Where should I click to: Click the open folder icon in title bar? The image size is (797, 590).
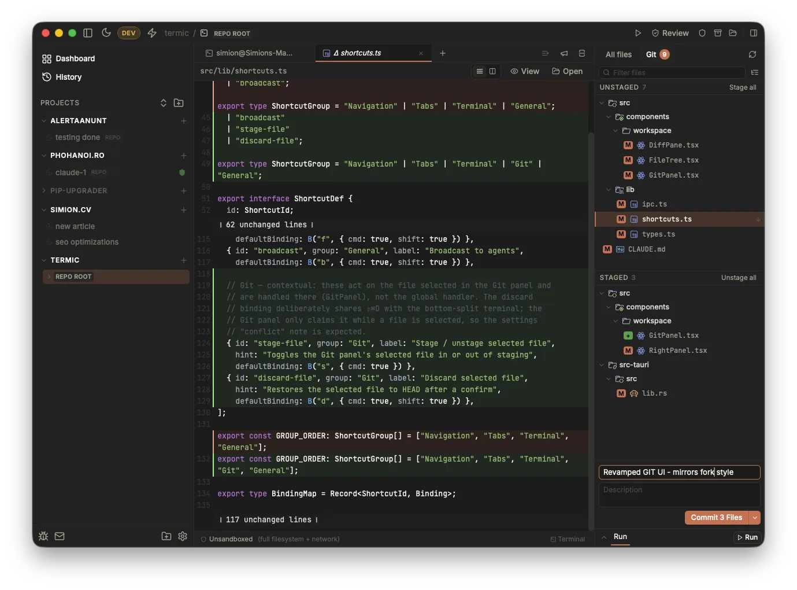(733, 33)
